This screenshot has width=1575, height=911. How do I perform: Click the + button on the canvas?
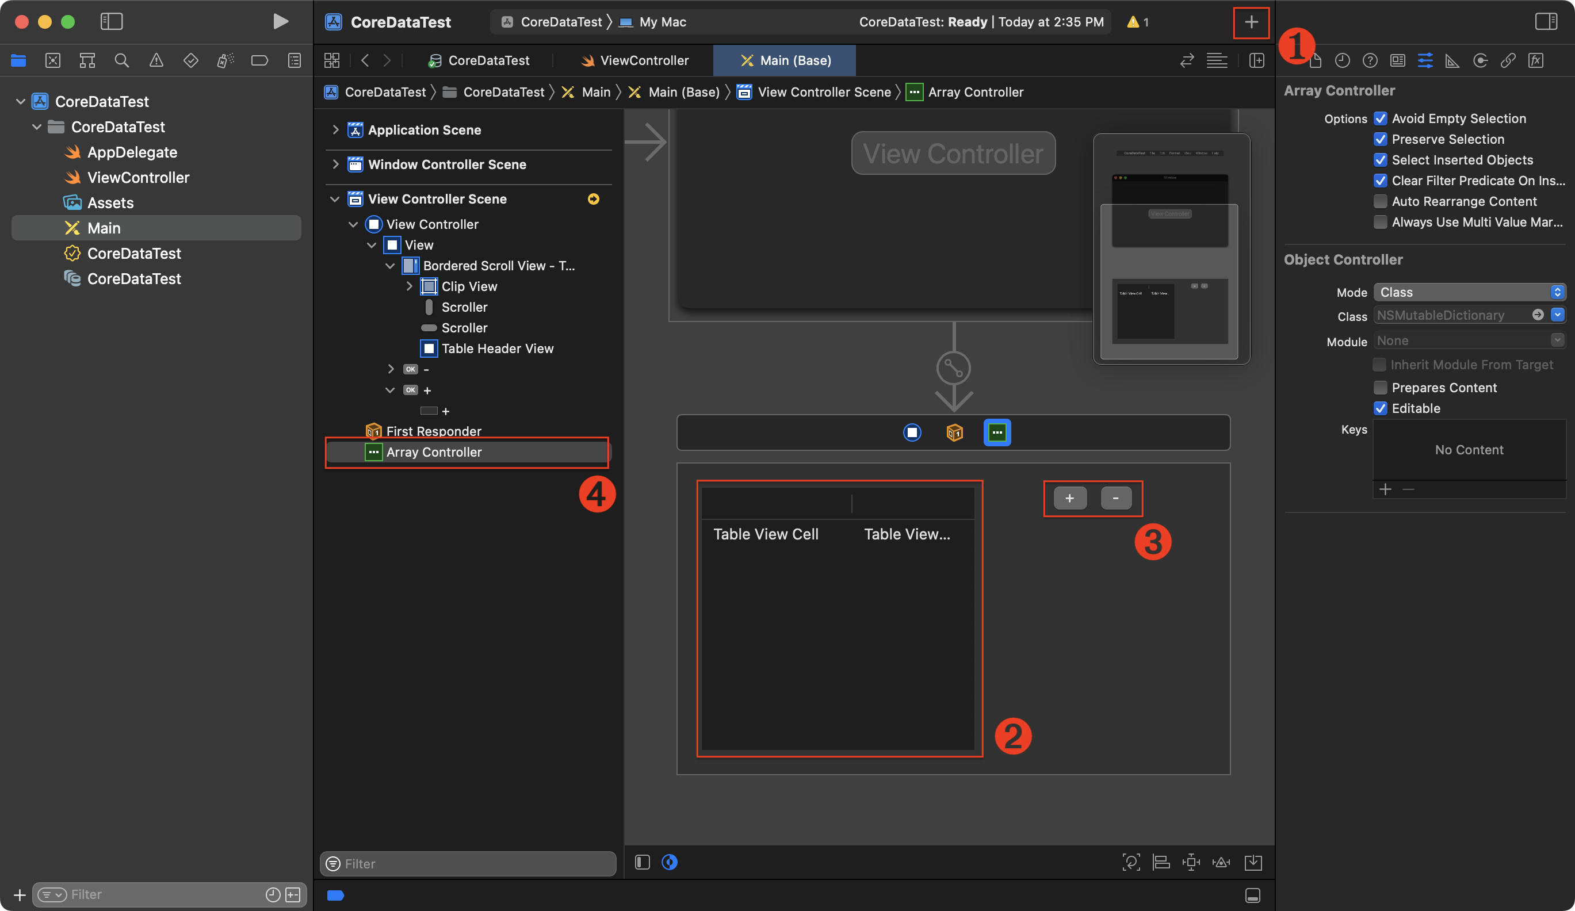[1069, 498]
